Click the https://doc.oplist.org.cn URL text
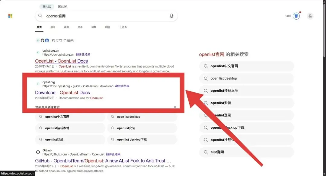This screenshot has width=326, height=176. [58, 55]
